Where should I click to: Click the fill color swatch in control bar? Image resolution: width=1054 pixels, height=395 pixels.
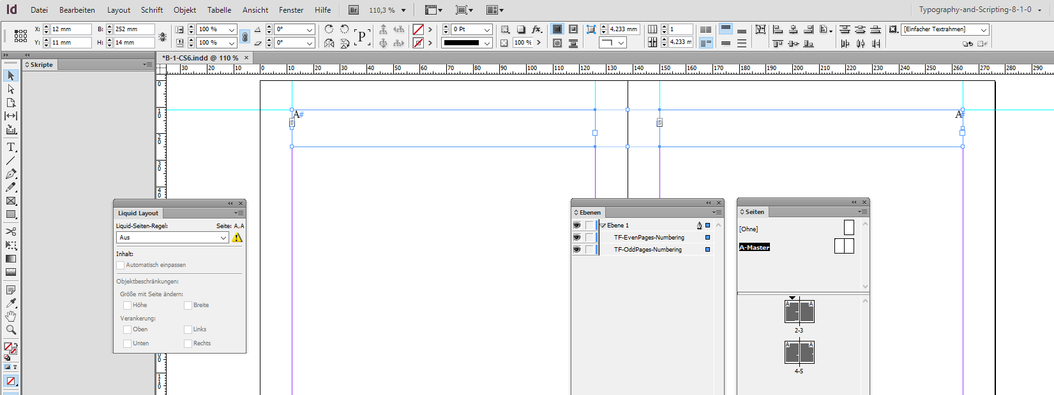tap(418, 29)
